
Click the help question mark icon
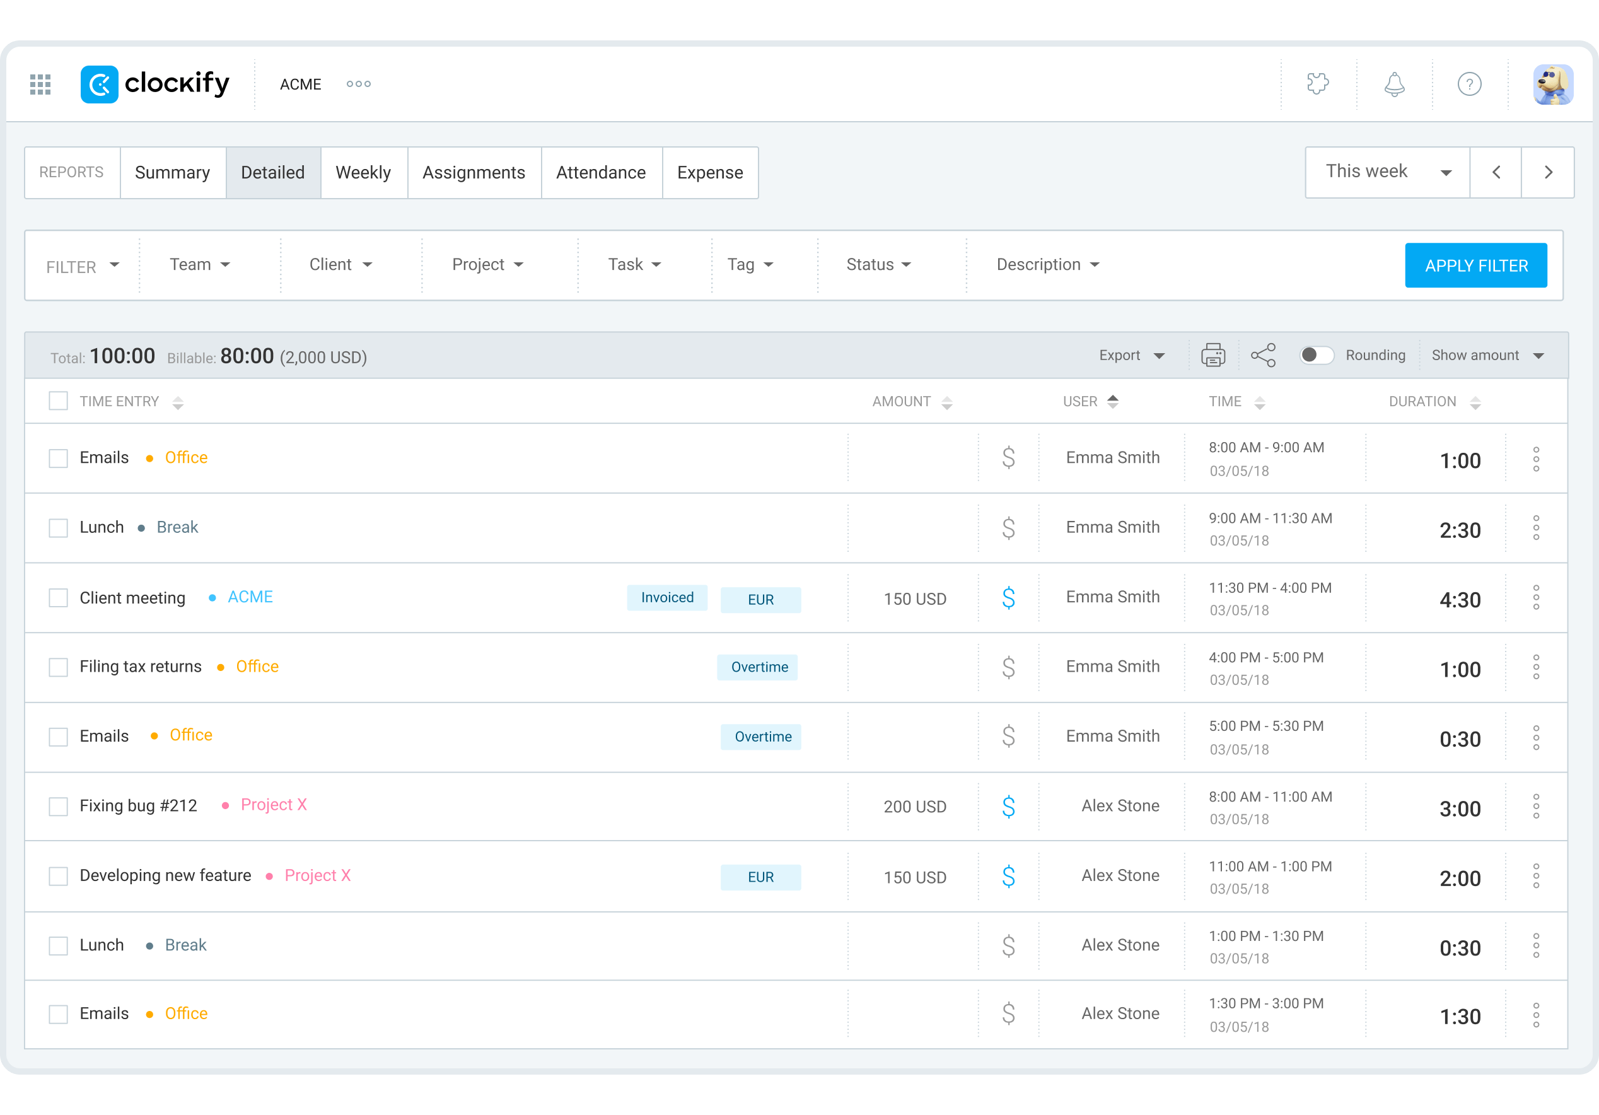[1470, 85]
